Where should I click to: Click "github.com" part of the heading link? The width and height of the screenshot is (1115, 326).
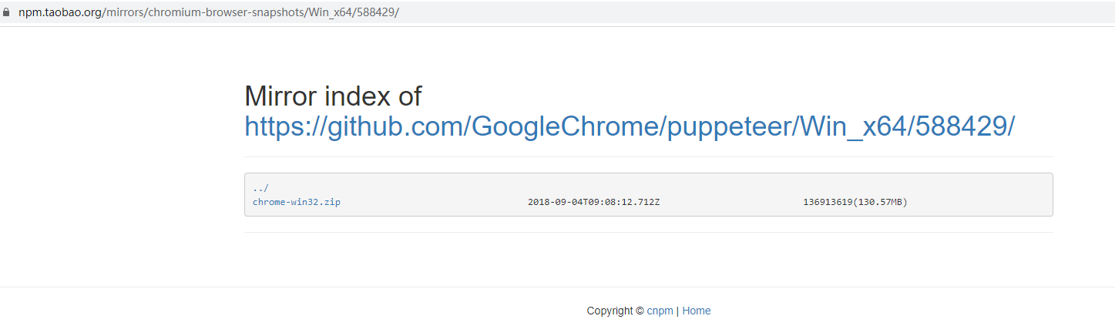pos(395,126)
